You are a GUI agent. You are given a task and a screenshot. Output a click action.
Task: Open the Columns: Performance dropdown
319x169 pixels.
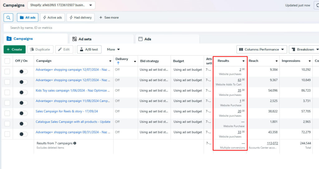pos(261,49)
